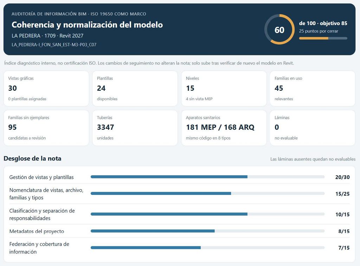Click the file name "LA_PEDRERA-I_FON_SAN_EST-M3-P03_C07"
The height and width of the screenshot is (266, 360).
pos(54,45)
